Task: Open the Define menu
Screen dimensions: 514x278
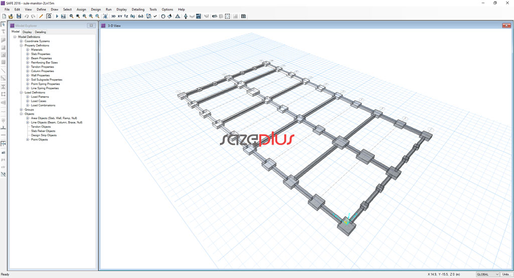Action: (41, 10)
